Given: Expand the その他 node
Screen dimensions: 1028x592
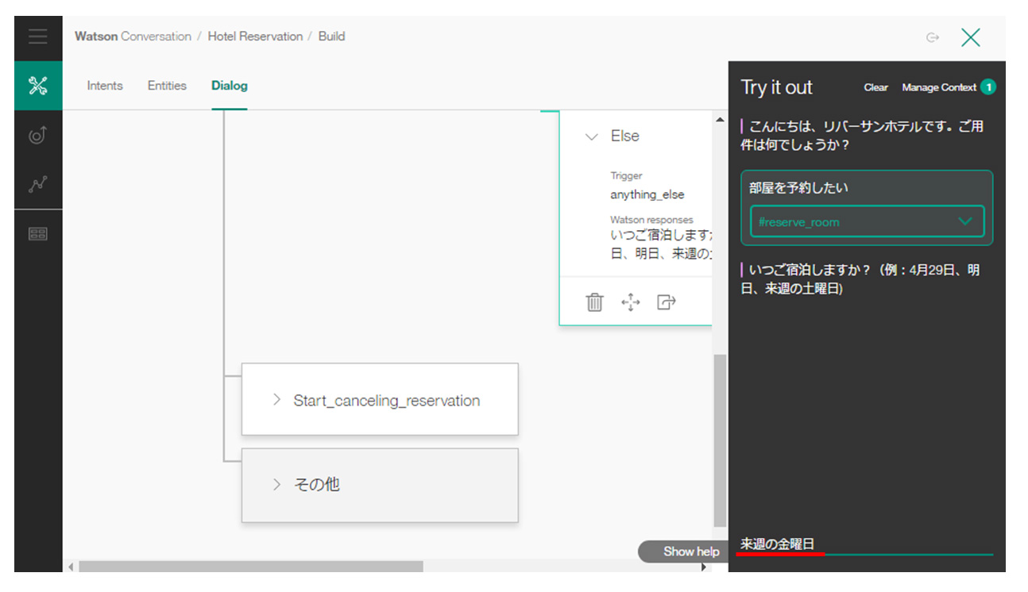Looking at the screenshot, I should 276,484.
